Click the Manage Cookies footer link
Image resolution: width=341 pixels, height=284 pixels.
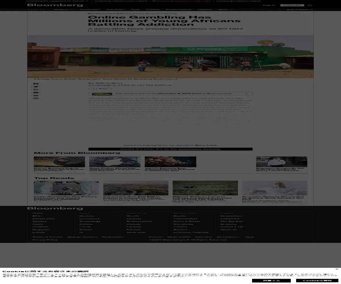(82, 237)
